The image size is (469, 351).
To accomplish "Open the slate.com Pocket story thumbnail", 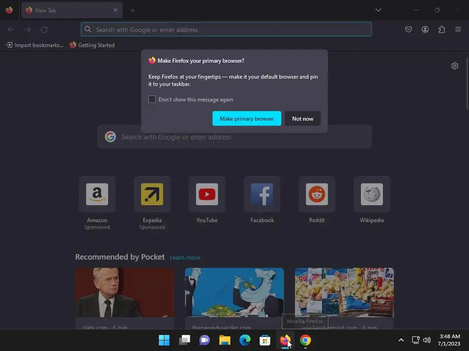I will pyautogui.click(x=125, y=292).
